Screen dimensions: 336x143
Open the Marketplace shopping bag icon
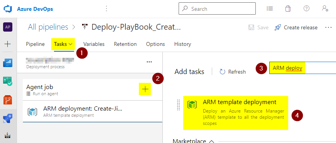288,8
